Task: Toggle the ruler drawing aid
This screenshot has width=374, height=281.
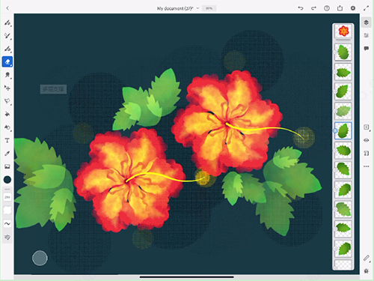Action: (366, 258)
